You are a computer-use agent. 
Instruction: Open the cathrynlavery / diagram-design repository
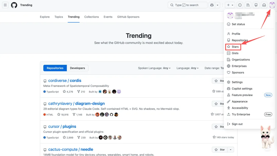(76, 103)
